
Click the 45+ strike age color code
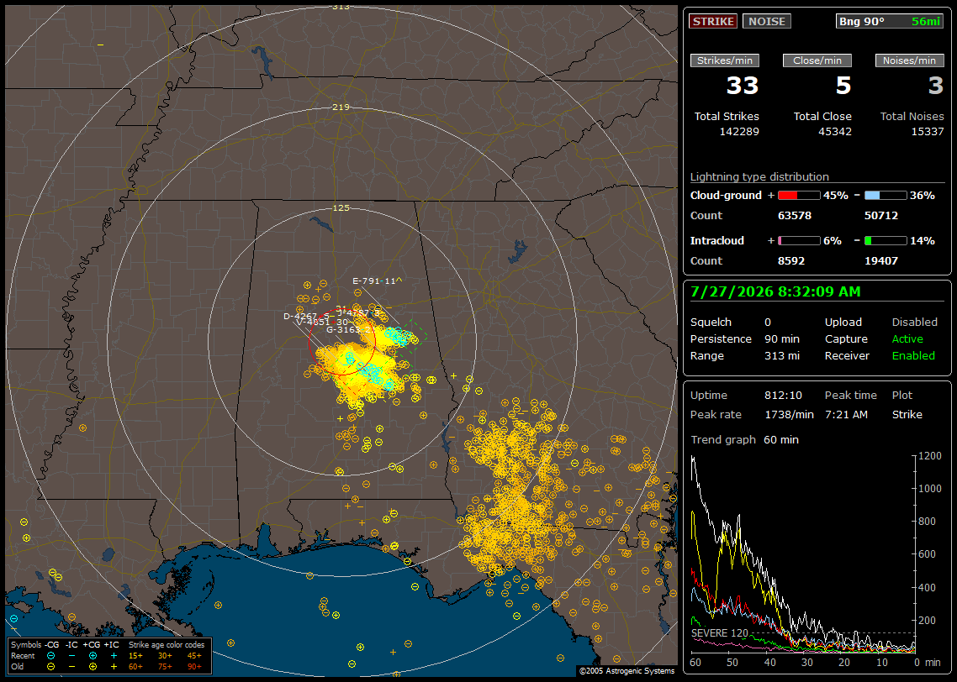[194, 656]
